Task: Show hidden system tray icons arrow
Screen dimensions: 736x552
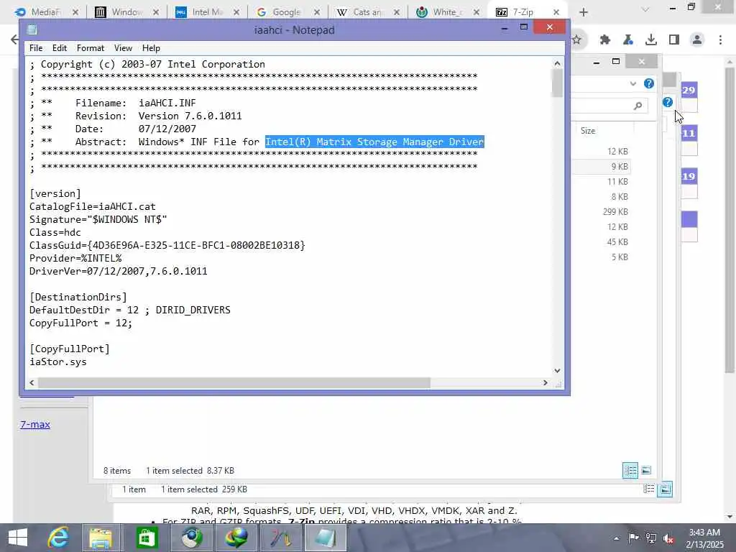Action: [x=616, y=538]
